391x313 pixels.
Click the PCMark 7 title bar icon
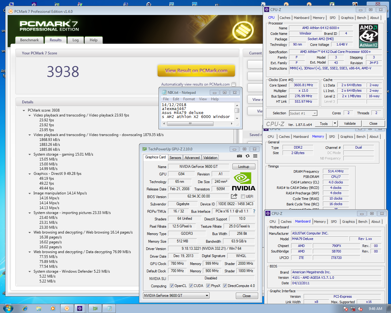pyautogui.click(x=11, y=11)
